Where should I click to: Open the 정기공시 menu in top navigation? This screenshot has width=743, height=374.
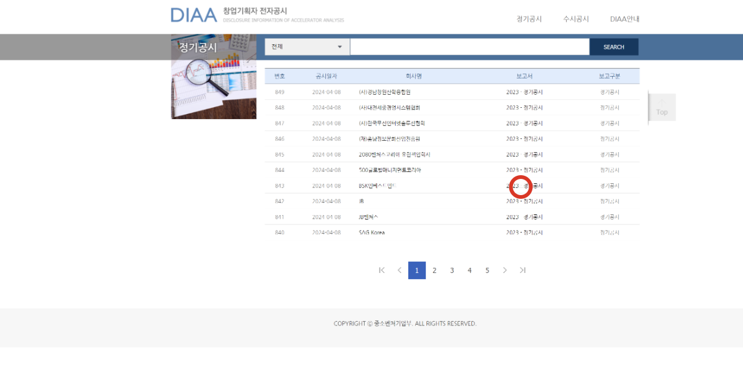click(x=529, y=19)
